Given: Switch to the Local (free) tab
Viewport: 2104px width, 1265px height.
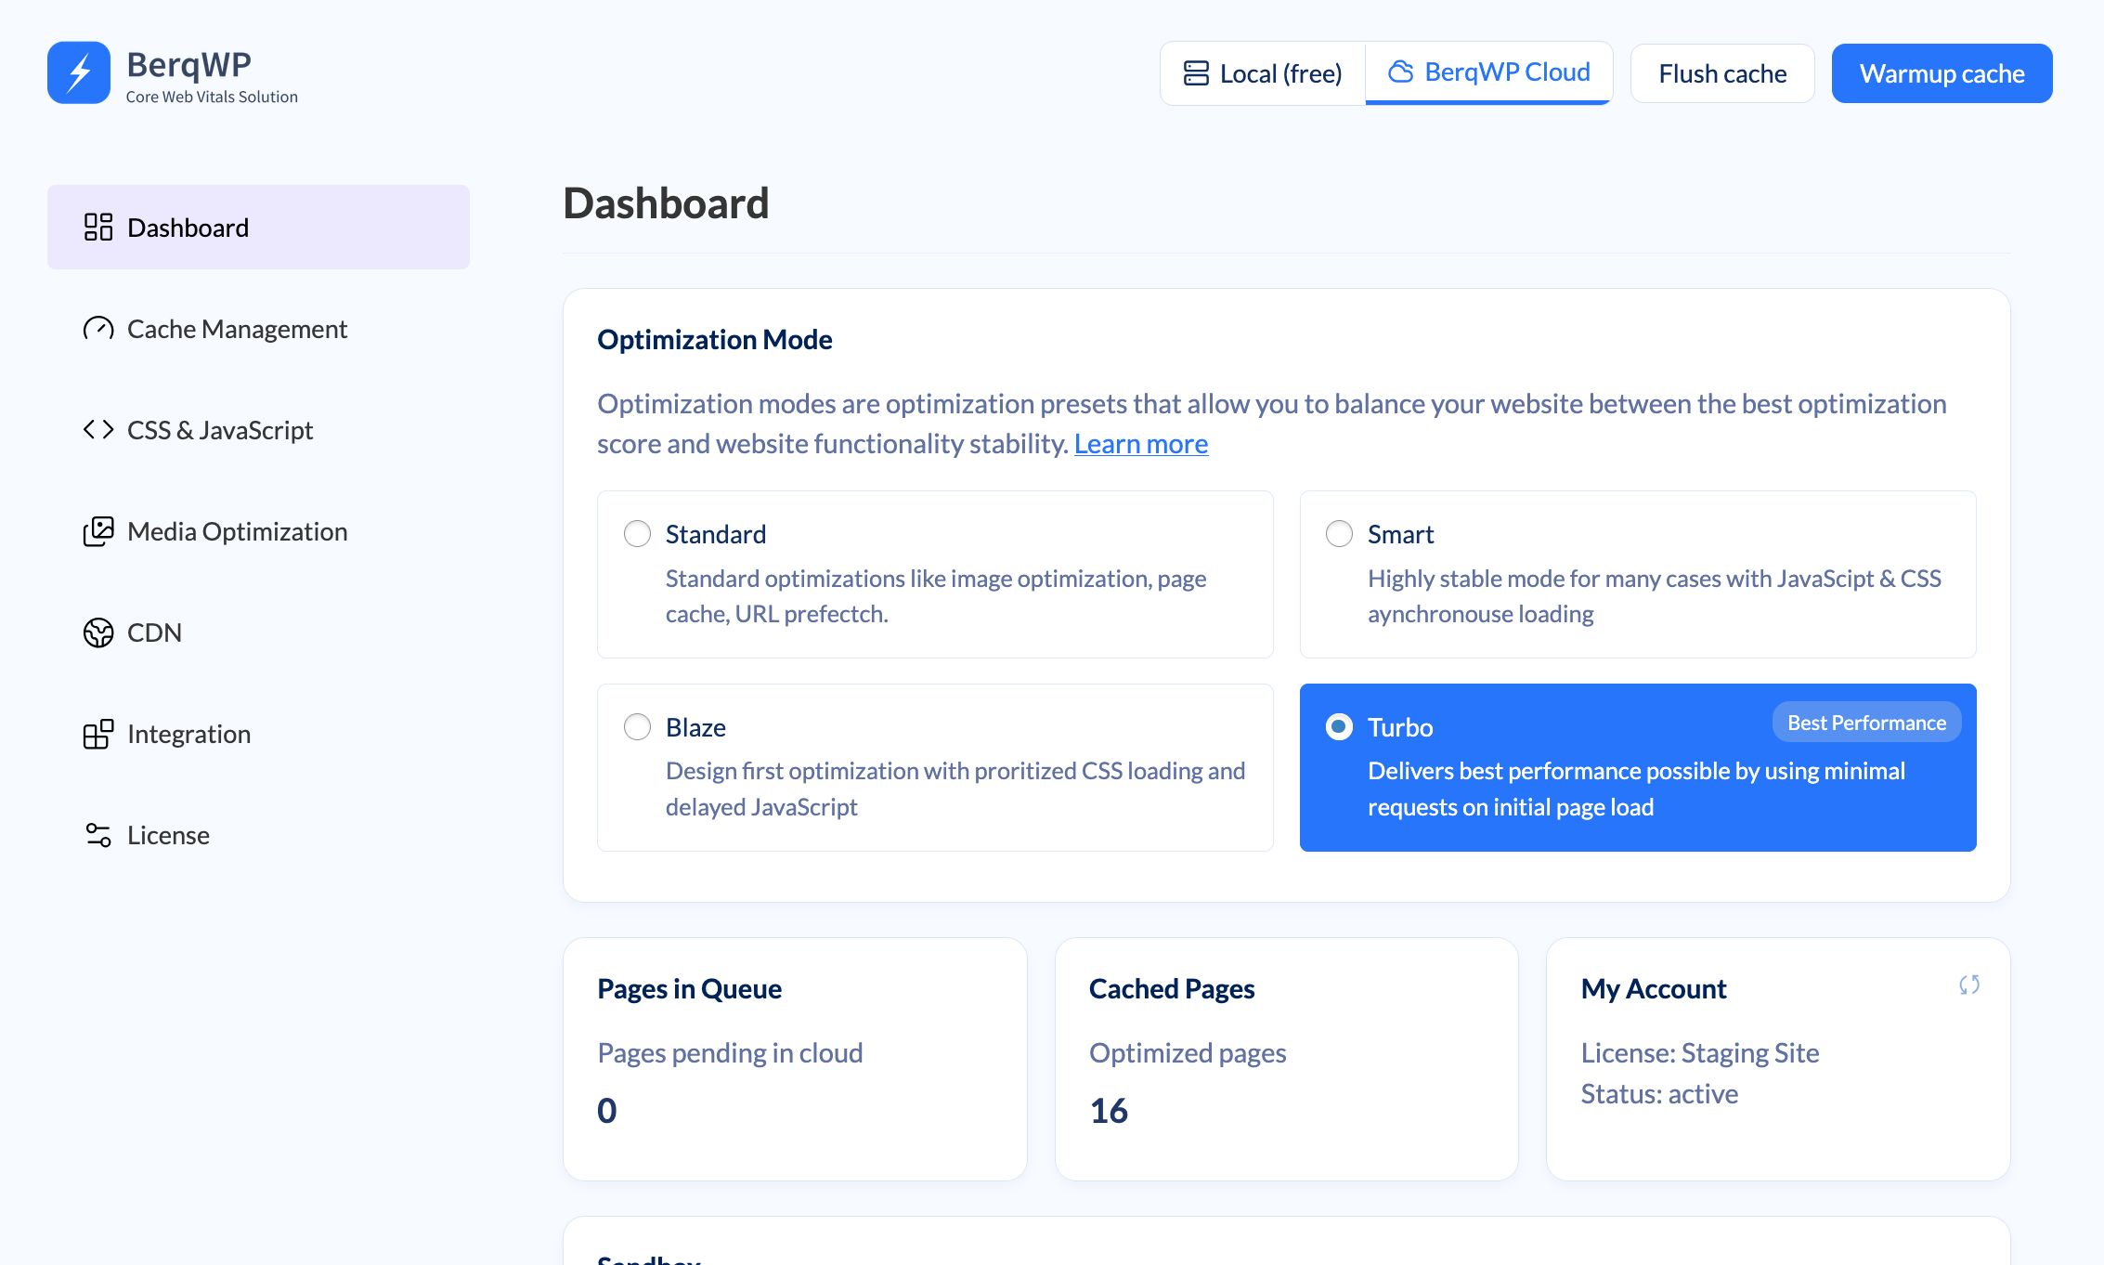Looking at the screenshot, I should (1263, 73).
